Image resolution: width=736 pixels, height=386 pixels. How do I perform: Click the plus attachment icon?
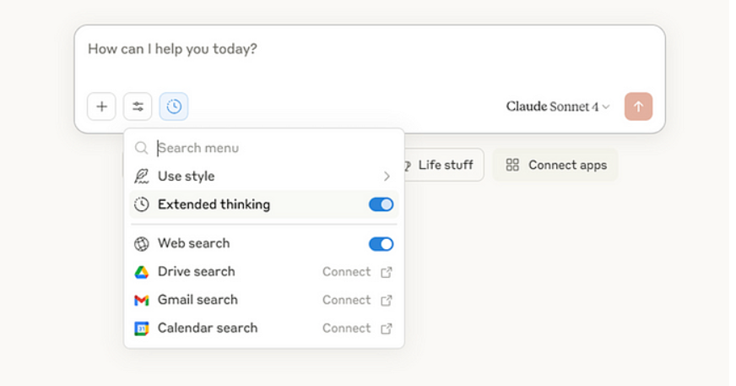coord(101,106)
